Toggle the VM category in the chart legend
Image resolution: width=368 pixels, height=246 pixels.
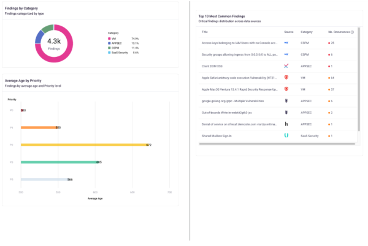115,38
